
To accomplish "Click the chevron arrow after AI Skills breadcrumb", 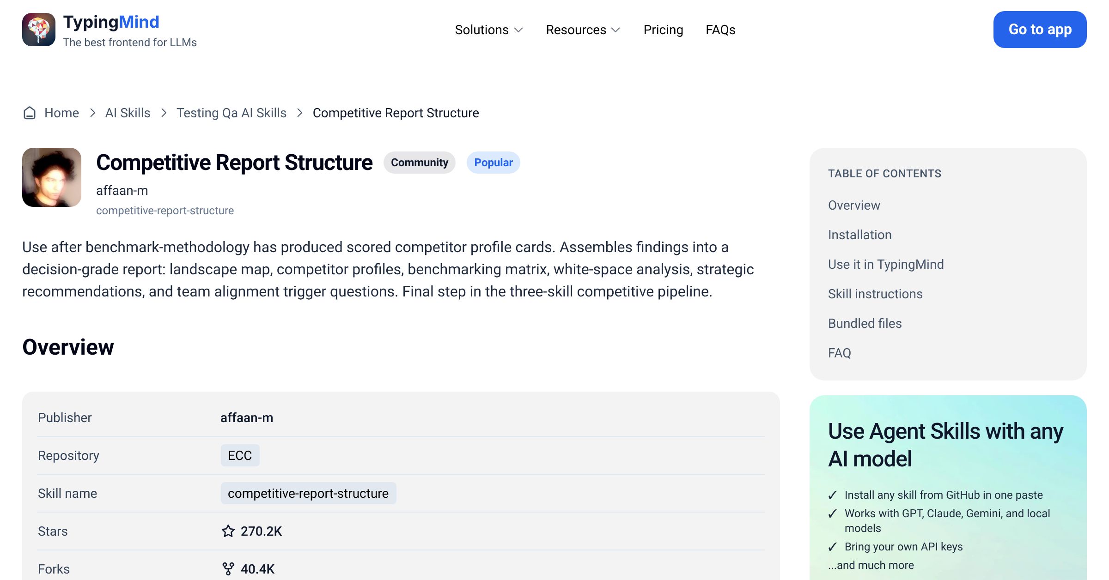I will pyautogui.click(x=164, y=113).
